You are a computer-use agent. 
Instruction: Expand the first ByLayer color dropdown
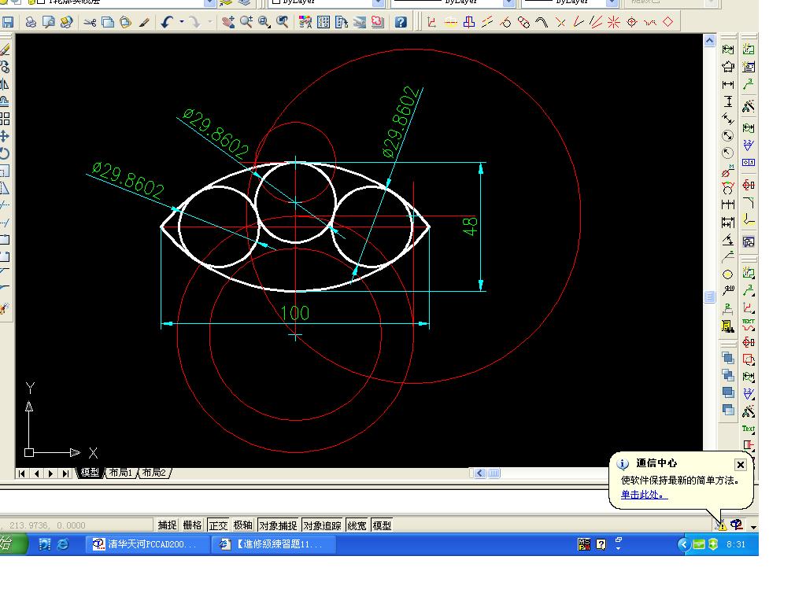click(379, 2)
